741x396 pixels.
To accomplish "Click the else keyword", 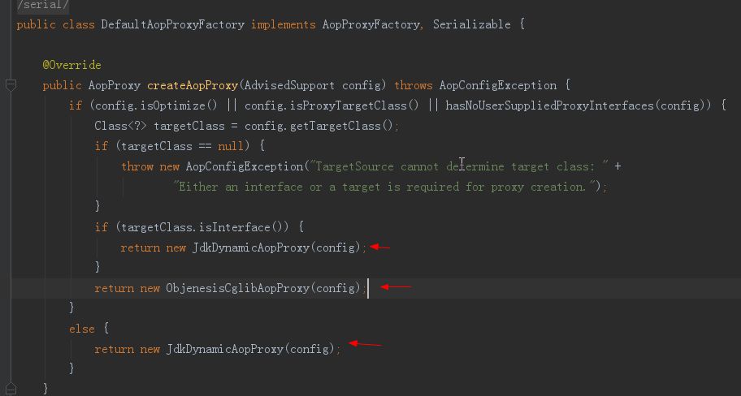I will tap(82, 329).
